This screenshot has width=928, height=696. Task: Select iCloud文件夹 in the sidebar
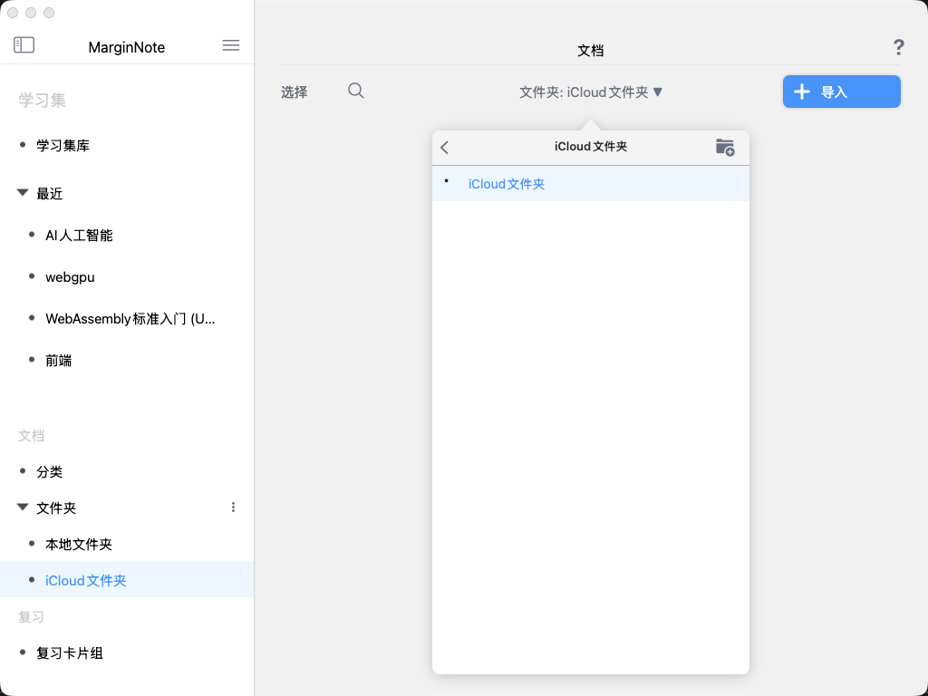pos(127,580)
